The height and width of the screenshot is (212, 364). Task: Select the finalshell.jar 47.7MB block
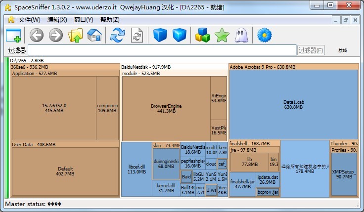(x=243, y=184)
